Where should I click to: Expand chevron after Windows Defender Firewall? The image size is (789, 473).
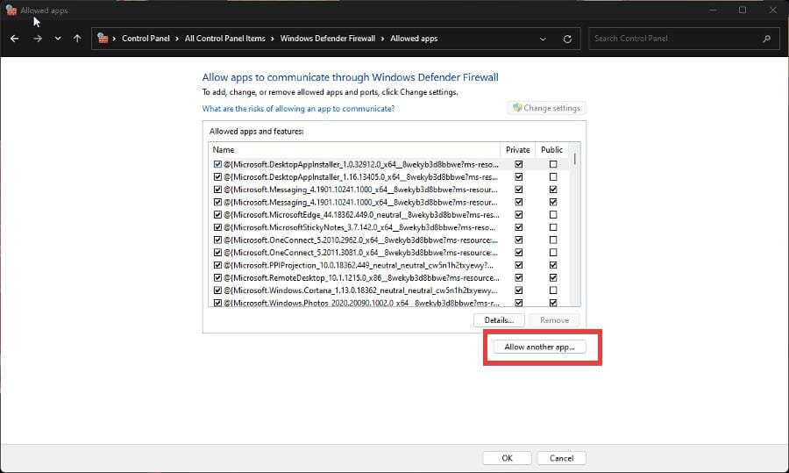(382, 39)
